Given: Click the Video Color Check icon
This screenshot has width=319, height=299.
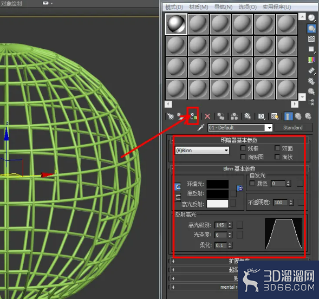Looking at the screenshot, I should click(x=311, y=60).
